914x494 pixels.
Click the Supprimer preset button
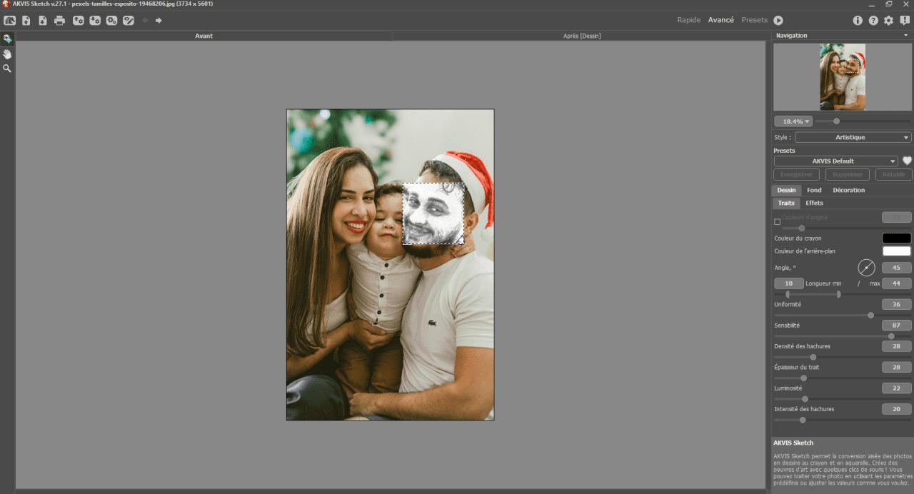848,175
